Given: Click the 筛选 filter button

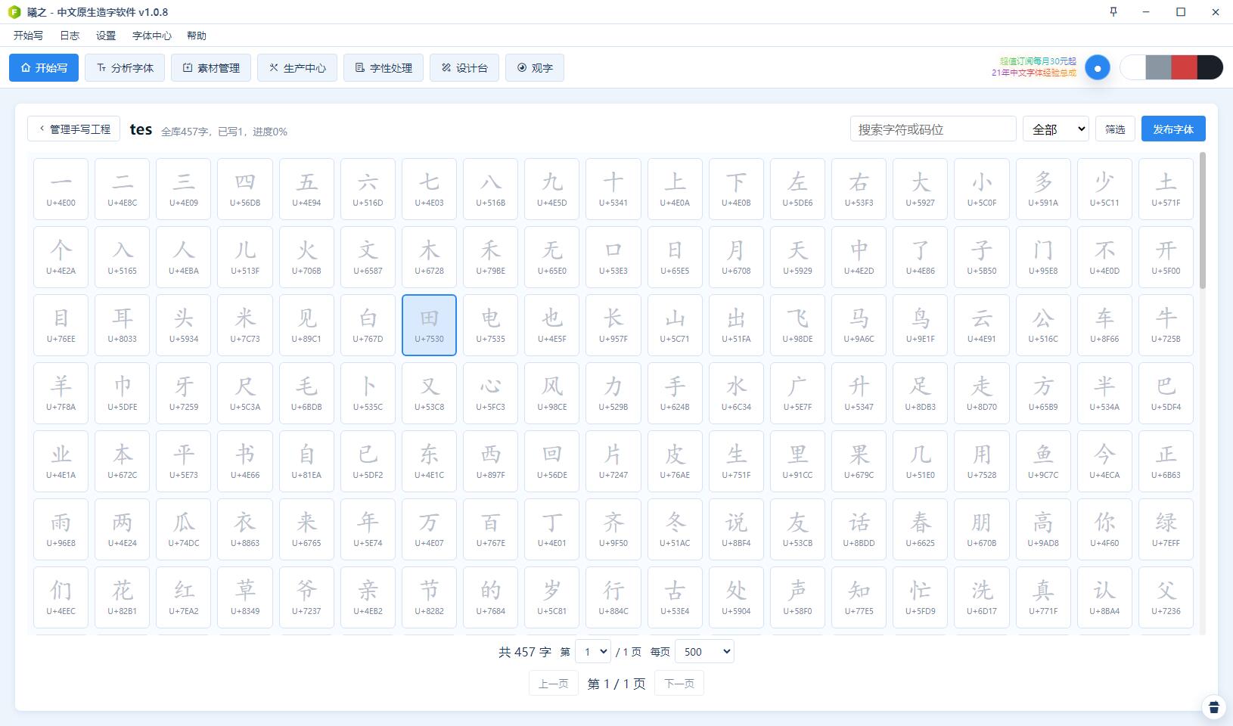Looking at the screenshot, I should [1115, 129].
